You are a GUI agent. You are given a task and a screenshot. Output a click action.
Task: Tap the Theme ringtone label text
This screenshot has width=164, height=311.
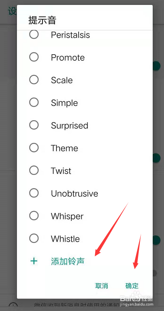click(x=64, y=148)
